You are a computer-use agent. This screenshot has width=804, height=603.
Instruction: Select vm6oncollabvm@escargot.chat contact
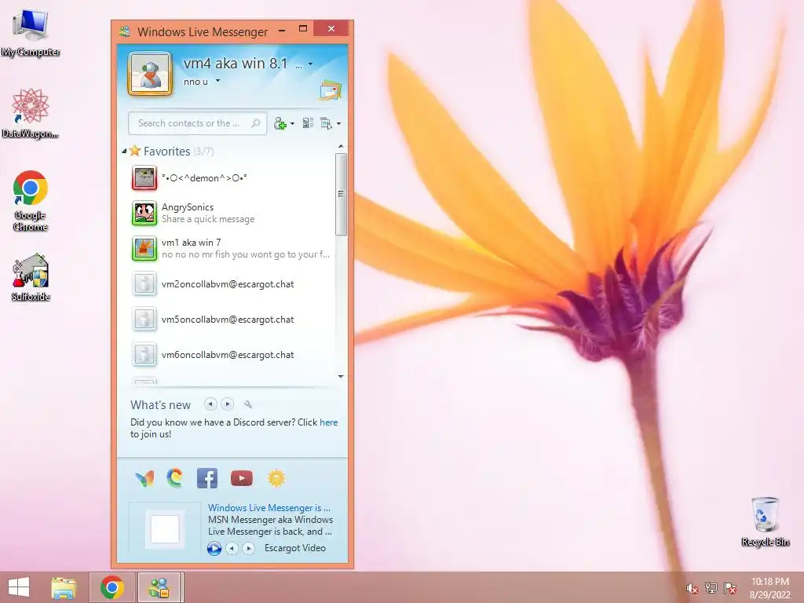pyautogui.click(x=232, y=354)
